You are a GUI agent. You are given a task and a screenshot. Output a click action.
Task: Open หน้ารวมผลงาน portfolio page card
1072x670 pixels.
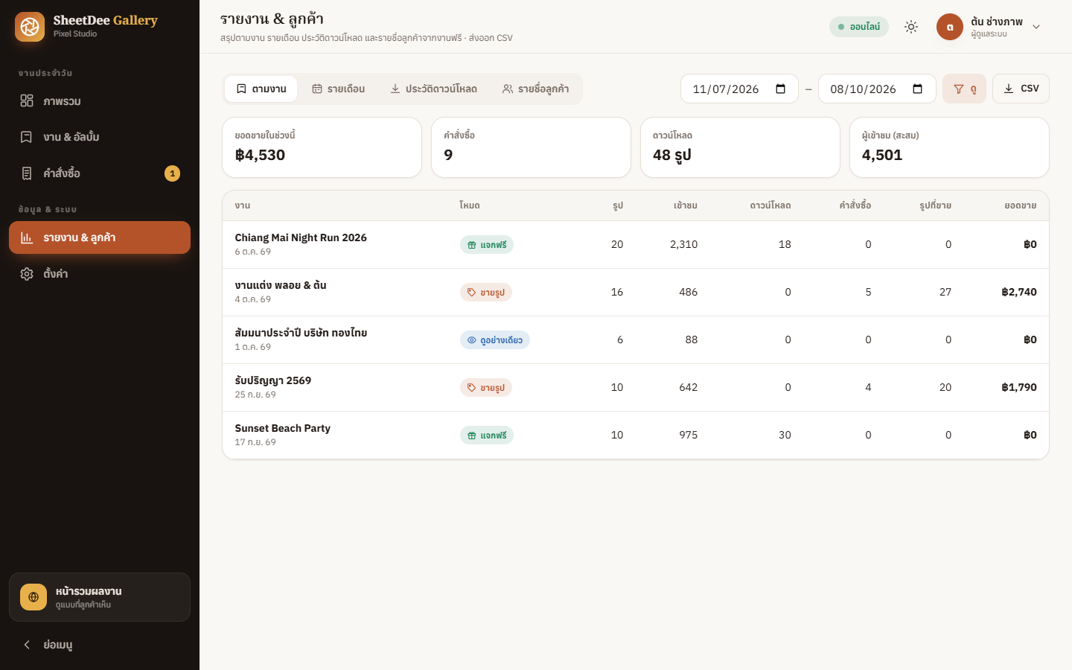pyautogui.click(x=100, y=597)
